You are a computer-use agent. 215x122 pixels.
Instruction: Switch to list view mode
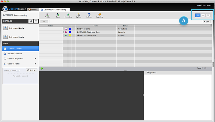coord(198,16)
